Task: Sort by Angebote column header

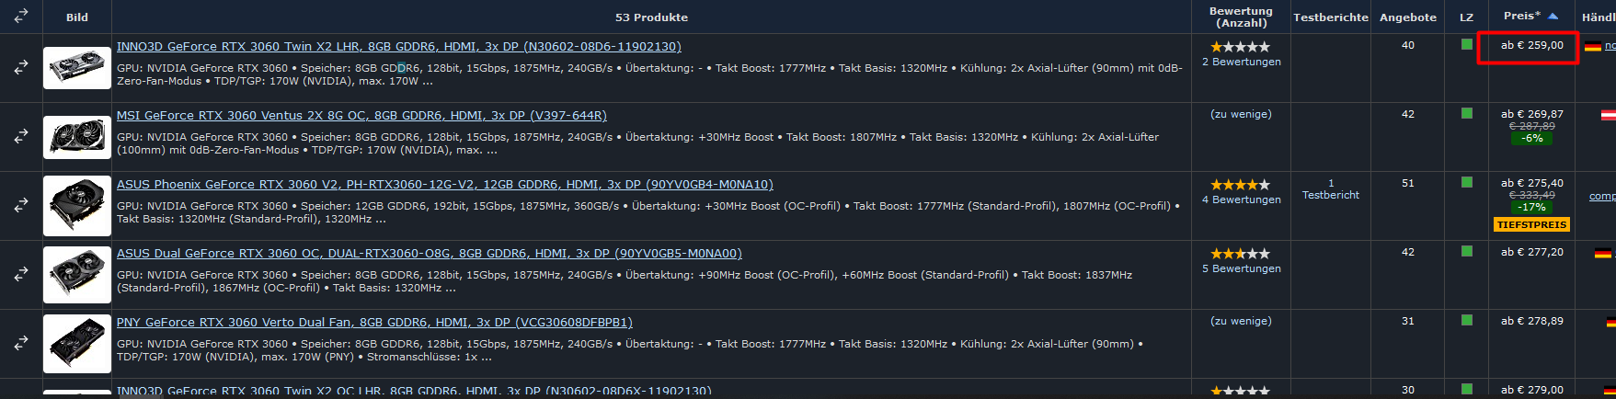Action: point(1407,17)
